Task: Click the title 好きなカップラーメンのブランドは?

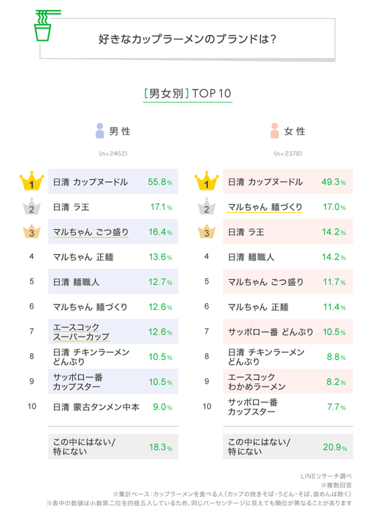Action: pyautogui.click(x=187, y=39)
